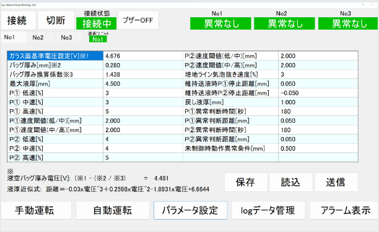Select the P② 低速[%] row label
Viewport: 379px width, 232px height.
coord(55,139)
